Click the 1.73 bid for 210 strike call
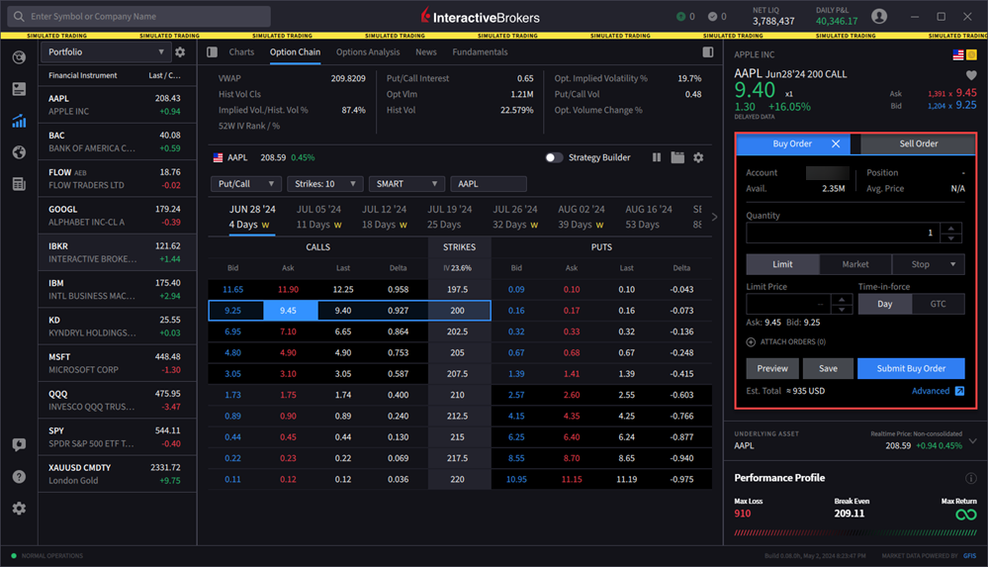This screenshot has height=567, width=988. [x=232, y=395]
